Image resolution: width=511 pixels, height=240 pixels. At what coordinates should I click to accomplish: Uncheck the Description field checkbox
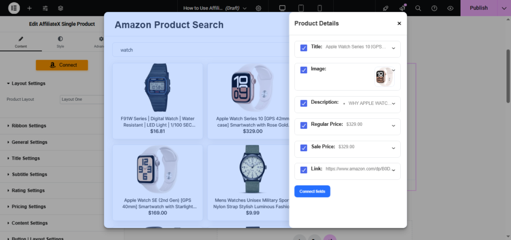(x=303, y=103)
